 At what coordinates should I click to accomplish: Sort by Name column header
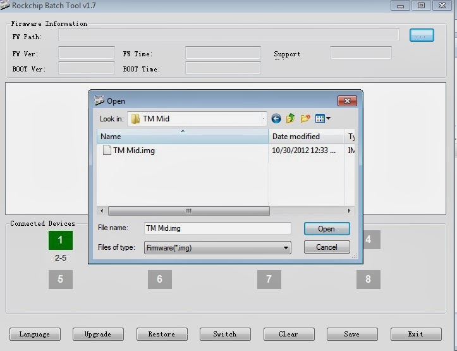click(x=183, y=137)
